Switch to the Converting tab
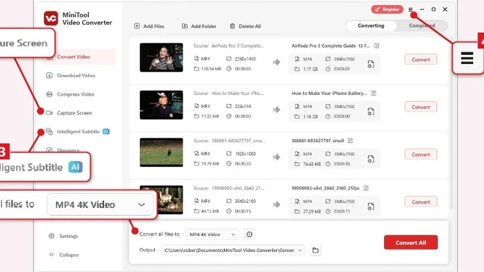The width and height of the screenshot is (484, 272). pyautogui.click(x=371, y=26)
